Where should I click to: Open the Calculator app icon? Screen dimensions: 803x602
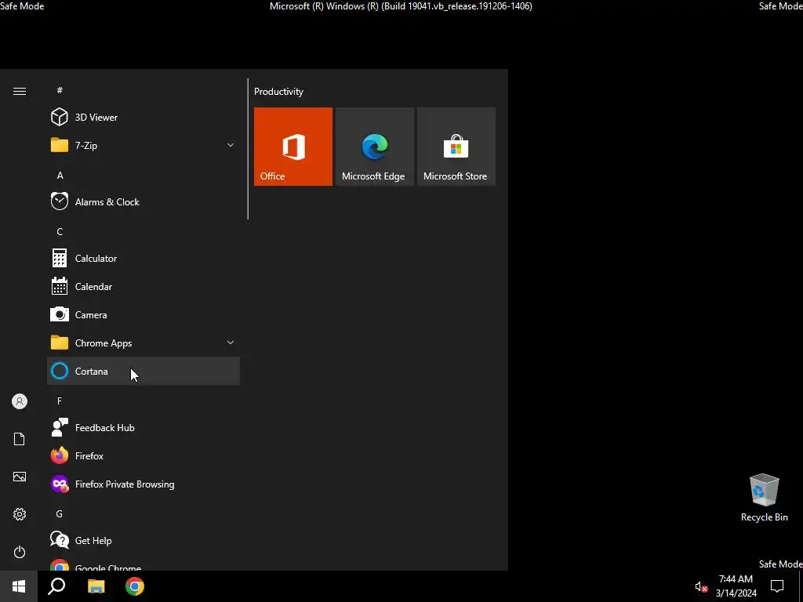point(60,259)
